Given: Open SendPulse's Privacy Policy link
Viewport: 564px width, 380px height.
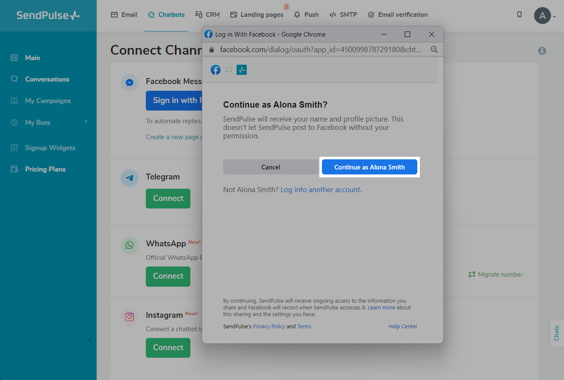Looking at the screenshot, I should click(269, 327).
